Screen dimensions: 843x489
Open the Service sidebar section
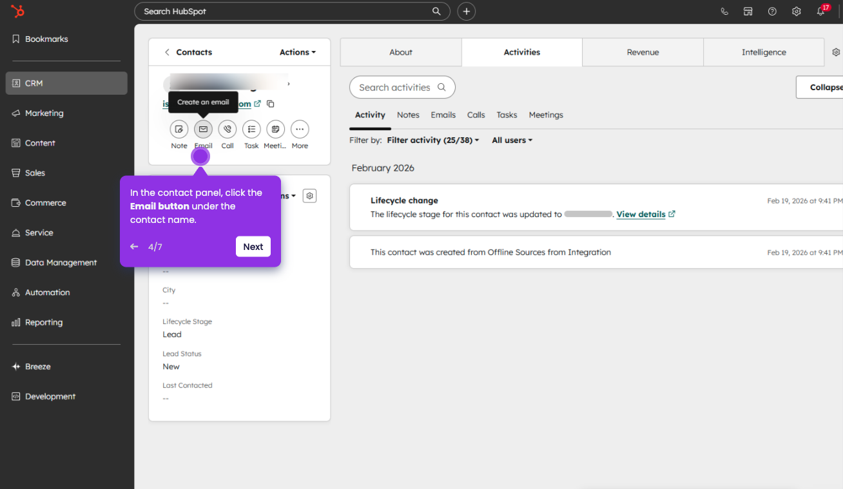(66, 233)
